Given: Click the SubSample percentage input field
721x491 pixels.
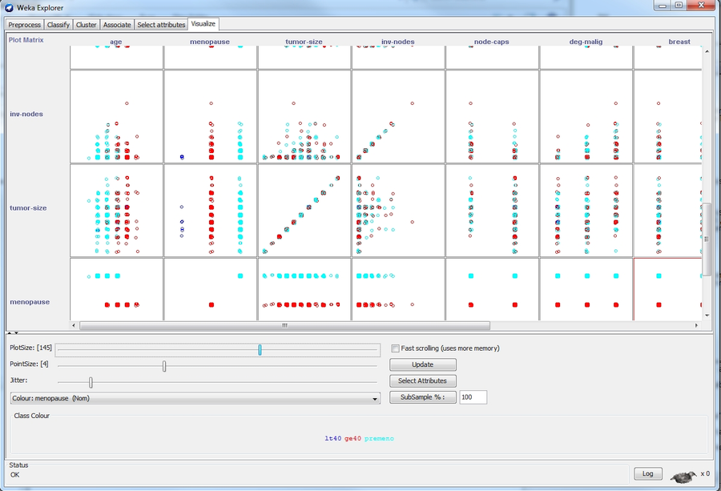Looking at the screenshot, I should click(473, 397).
